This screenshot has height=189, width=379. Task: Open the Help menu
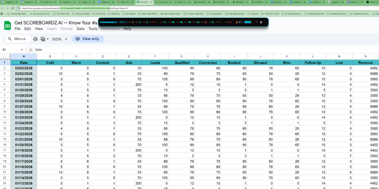(127, 28)
